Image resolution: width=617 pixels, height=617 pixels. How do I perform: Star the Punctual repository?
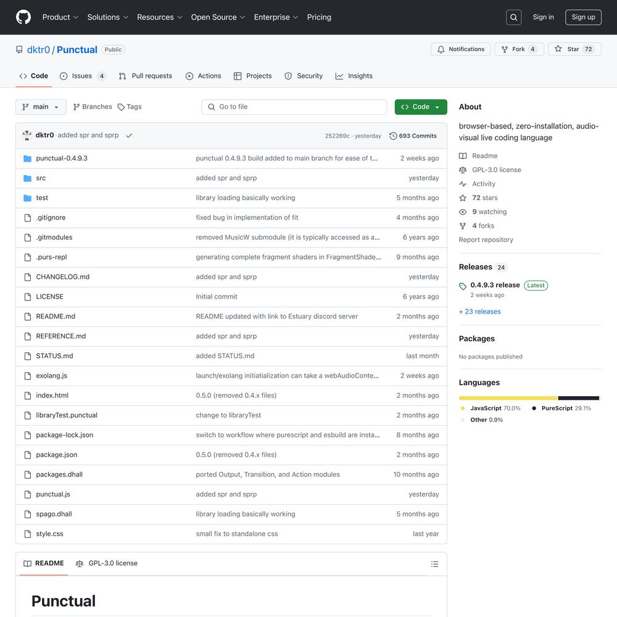(574, 49)
